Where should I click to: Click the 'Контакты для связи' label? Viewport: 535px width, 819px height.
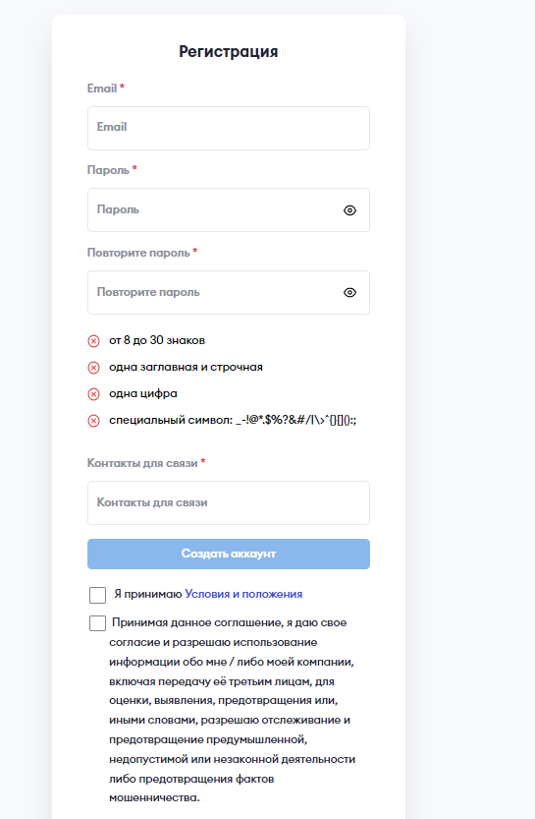142,463
